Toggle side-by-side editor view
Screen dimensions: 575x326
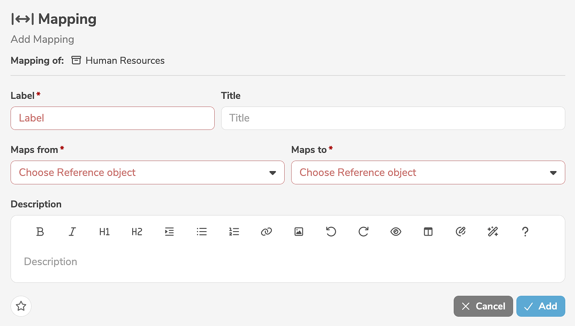point(428,232)
